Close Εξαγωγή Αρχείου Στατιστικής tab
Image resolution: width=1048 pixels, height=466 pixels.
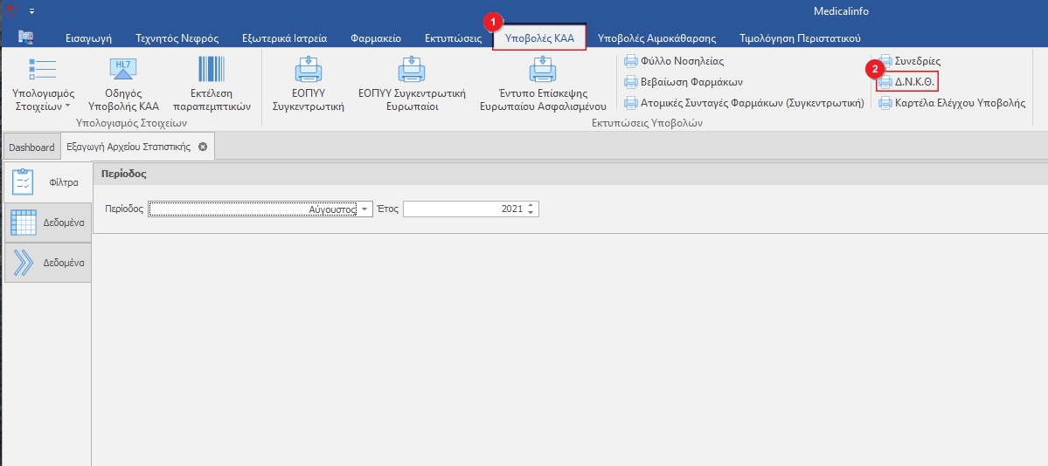203,147
